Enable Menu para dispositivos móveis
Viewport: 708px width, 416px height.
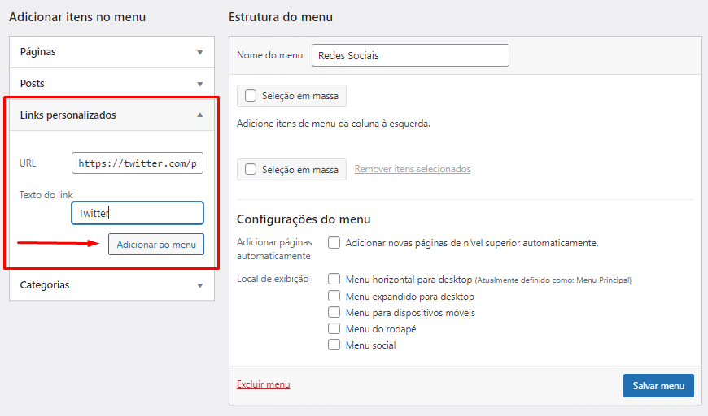(x=334, y=313)
